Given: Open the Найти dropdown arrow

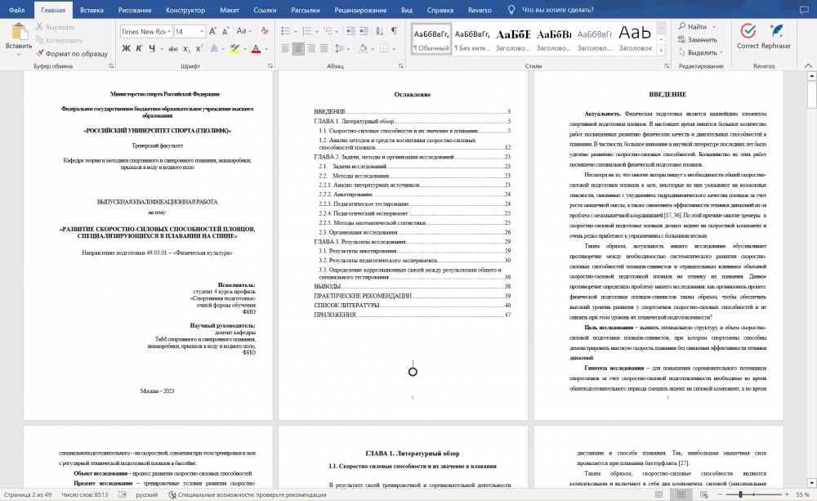Looking at the screenshot, I should [714, 27].
